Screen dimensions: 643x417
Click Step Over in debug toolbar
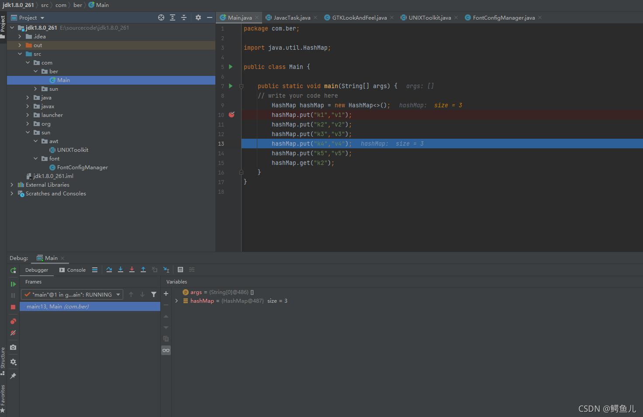pyautogui.click(x=109, y=270)
